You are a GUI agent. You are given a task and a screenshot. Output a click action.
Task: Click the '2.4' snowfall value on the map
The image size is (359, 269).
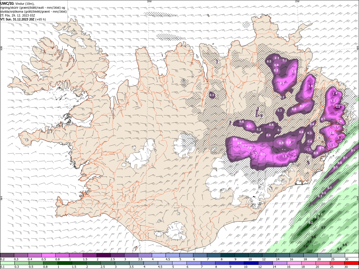point(335,94)
